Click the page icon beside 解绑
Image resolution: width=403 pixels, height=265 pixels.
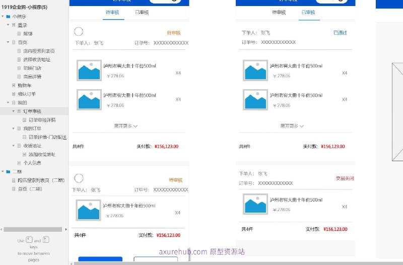point(19,33)
